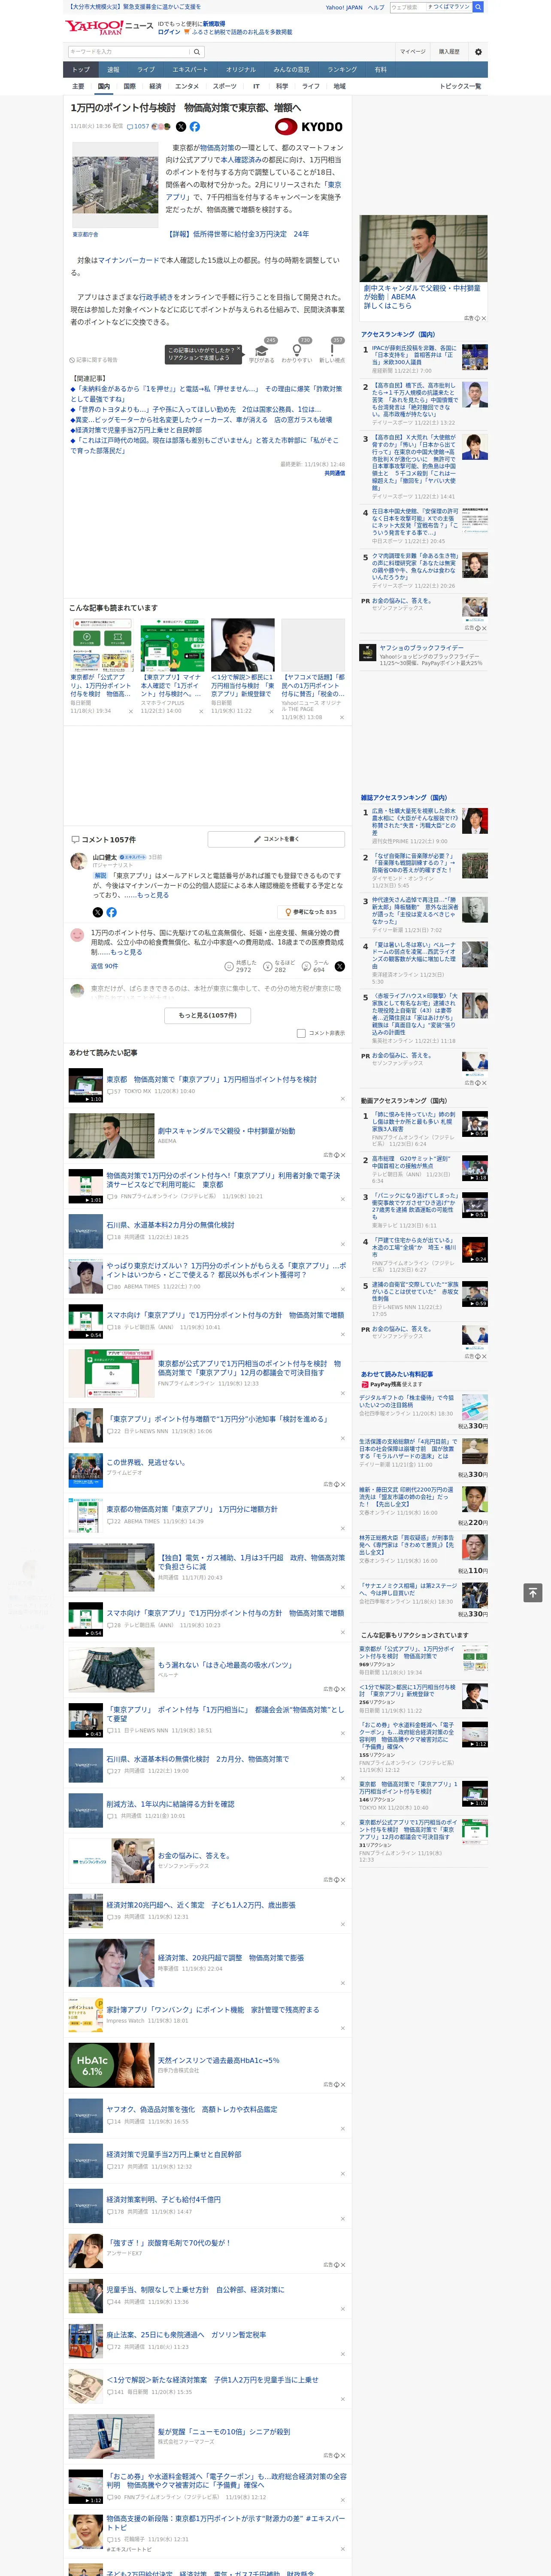The width and height of the screenshot is (551, 2576).
Task: Open the トップ tab
Action: [81, 69]
